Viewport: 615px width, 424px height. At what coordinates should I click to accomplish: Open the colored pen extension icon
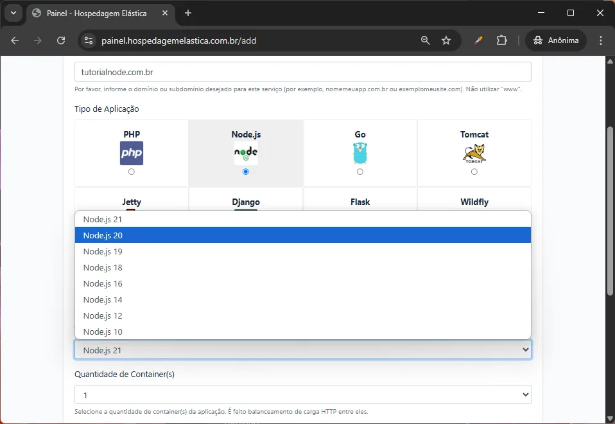point(478,40)
